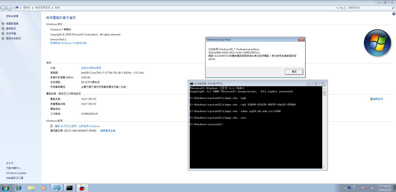Open tray keyboard language bar icon
The width and height of the screenshot is (396, 192).
(x=345, y=188)
